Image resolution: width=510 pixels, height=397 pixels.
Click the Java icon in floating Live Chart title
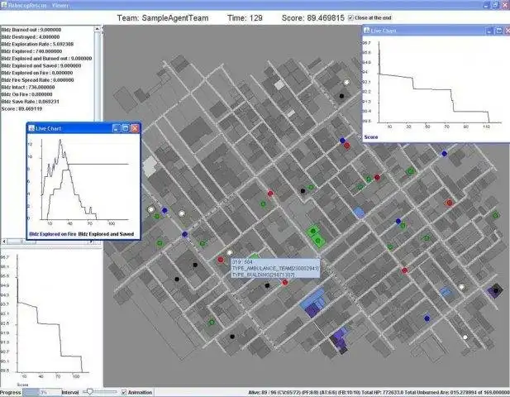(x=31, y=128)
